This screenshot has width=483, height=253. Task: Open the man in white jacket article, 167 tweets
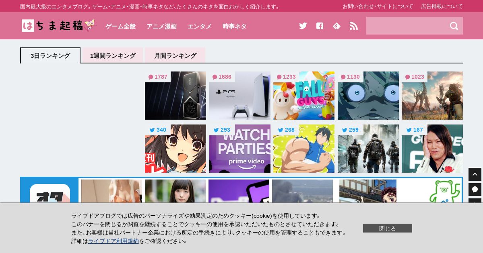point(432,149)
